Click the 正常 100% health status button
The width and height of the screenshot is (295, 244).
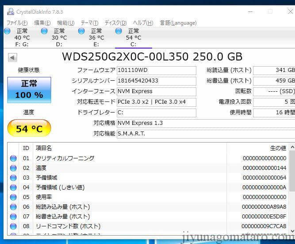29,90
